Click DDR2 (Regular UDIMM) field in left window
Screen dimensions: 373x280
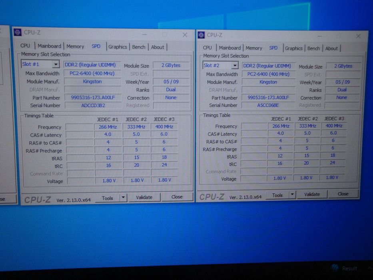(x=92, y=65)
